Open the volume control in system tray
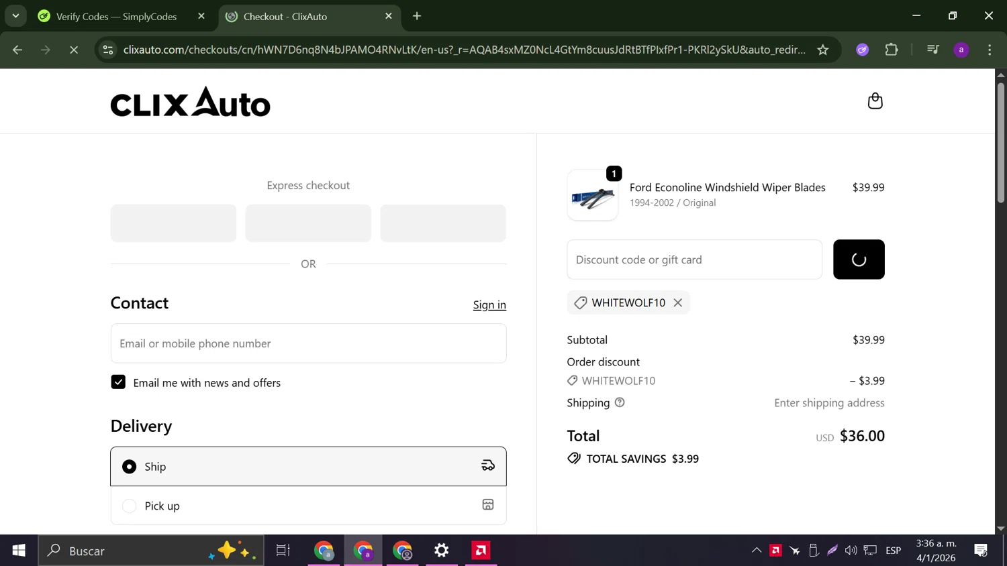1007x566 pixels. point(851,551)
